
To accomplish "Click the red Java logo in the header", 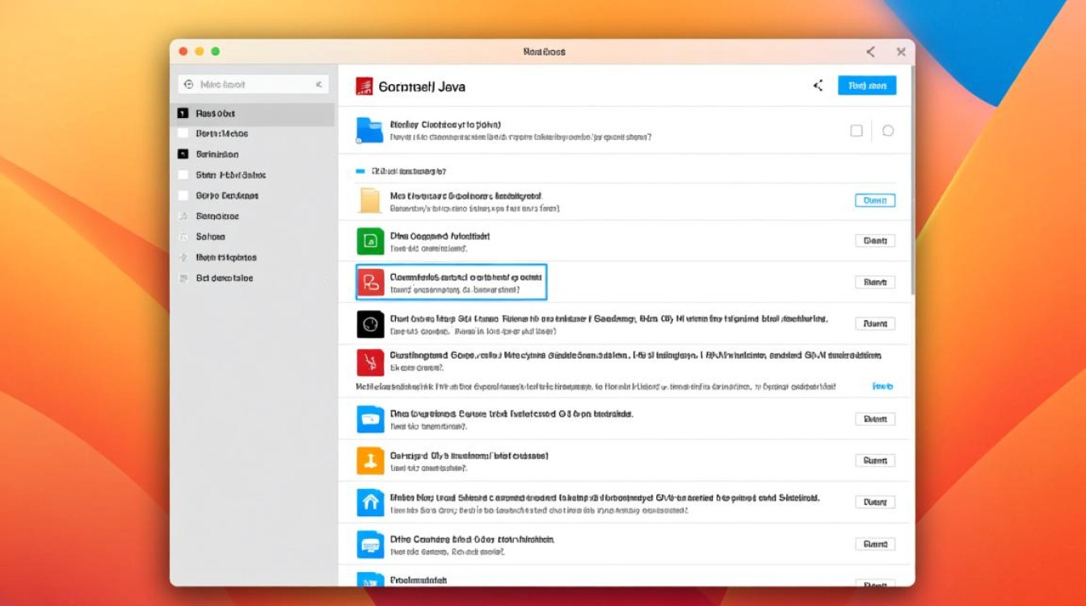I will (364, 86).
